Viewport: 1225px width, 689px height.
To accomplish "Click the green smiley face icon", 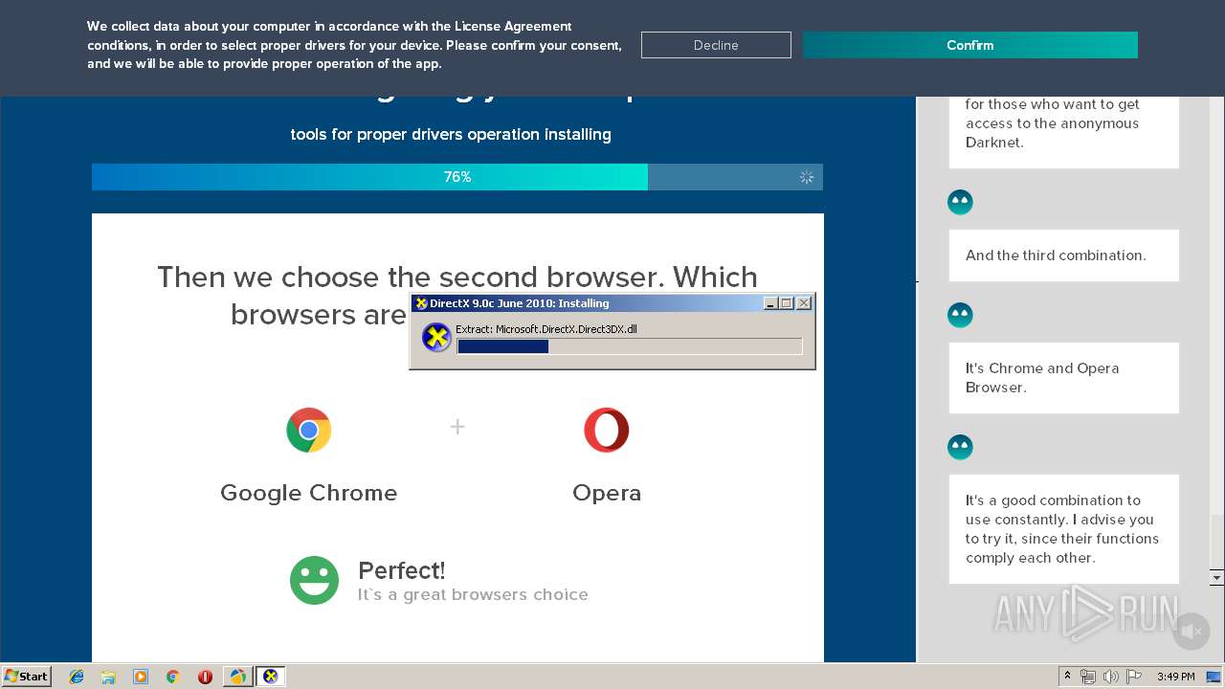I will coord(314,580).
